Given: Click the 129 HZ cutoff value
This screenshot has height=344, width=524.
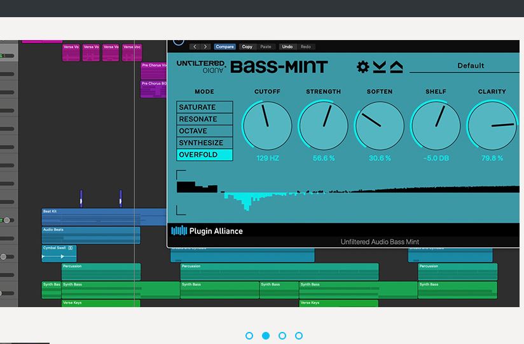Looking at the screenshot, I should tap(267, 158).
